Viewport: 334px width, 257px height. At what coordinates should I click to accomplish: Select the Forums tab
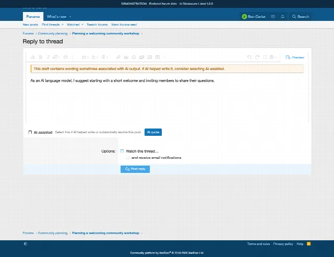[33, 16]
